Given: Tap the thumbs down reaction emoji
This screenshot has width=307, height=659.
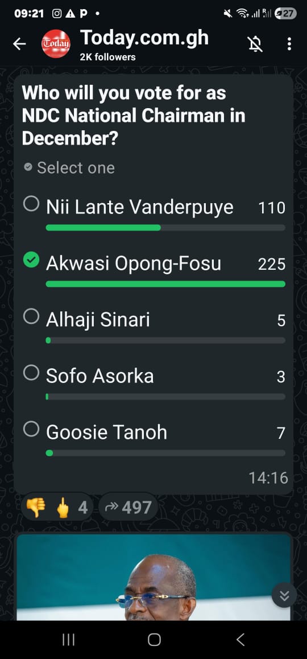Looking at the screenshot, I should point(36,507).
